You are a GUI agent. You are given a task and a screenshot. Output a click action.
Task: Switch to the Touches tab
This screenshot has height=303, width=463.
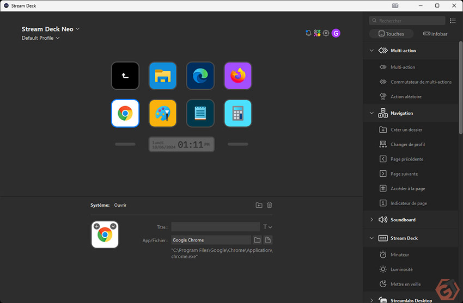391,34
